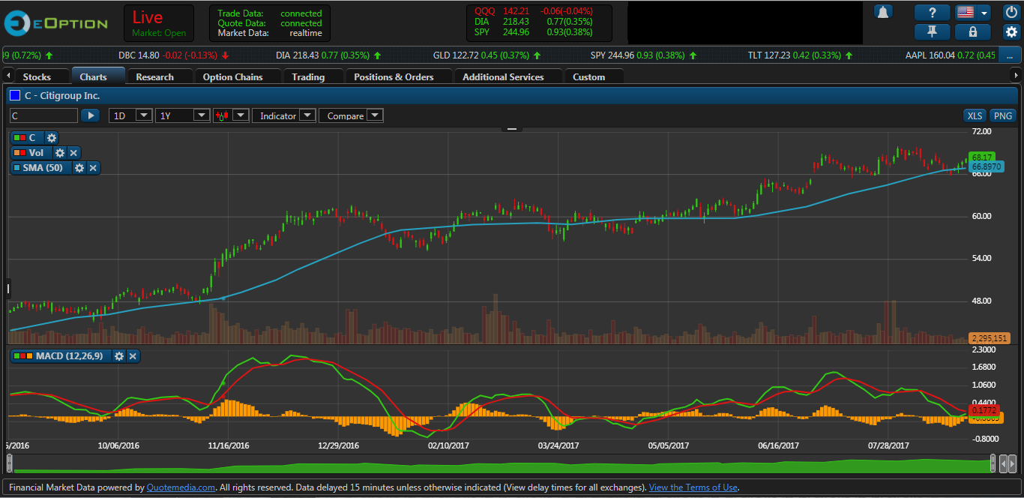Image resolution: width=1024 pixels, height=498 pixels.
Task: Click the AAPL 160.04 ticker strip quote
Action: (951, 55)
